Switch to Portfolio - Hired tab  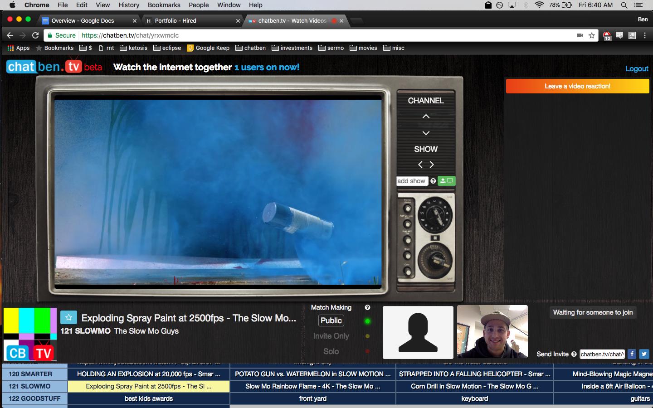coord(193,20)
